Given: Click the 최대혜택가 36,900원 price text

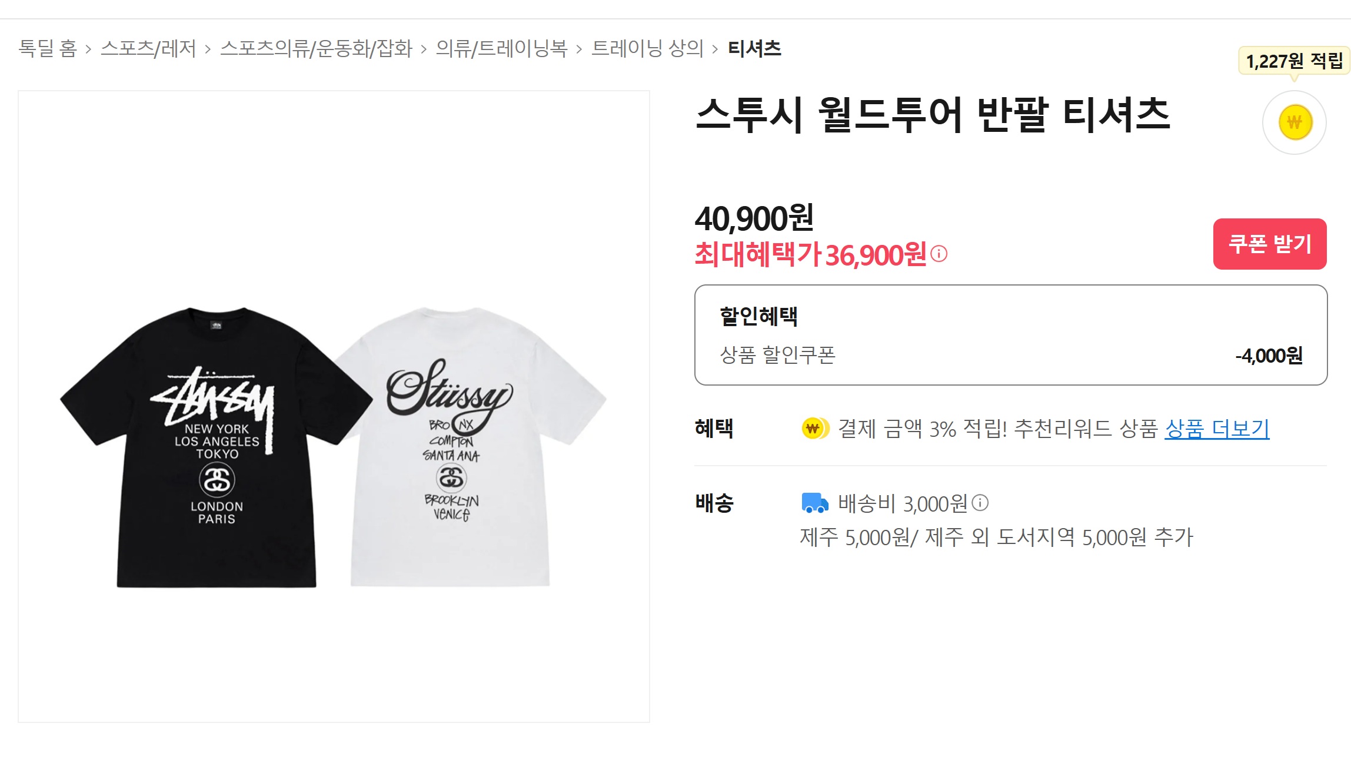Looking at the screenshot, I should [810, 255].
